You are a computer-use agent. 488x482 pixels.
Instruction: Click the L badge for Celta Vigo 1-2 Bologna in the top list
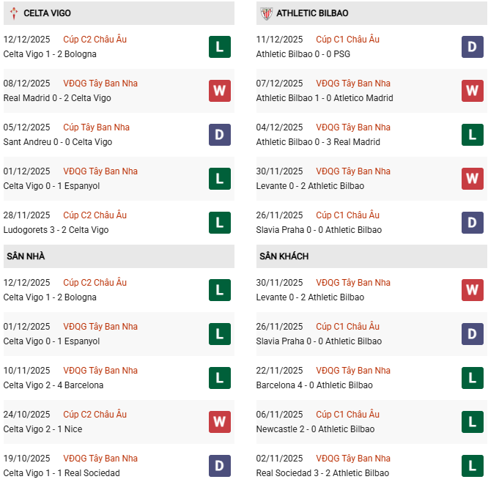pyautogui.click(x=220, y=47)
